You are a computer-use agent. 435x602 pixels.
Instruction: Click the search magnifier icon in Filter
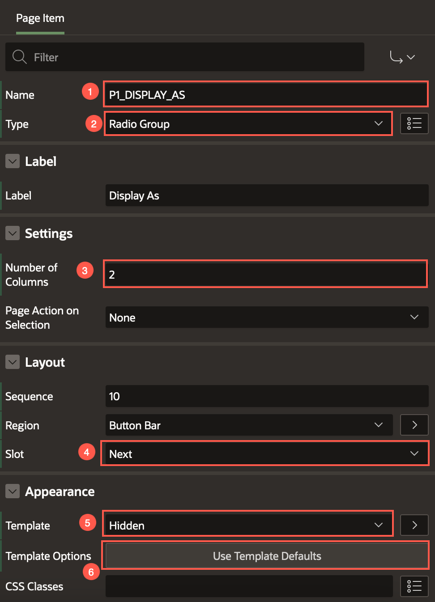(x=19, y=57)
